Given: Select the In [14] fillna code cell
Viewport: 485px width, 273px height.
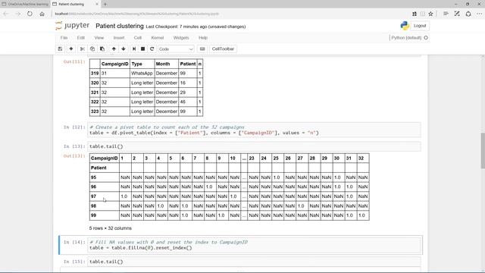Looking at the screenshot, I should (254, 245).
